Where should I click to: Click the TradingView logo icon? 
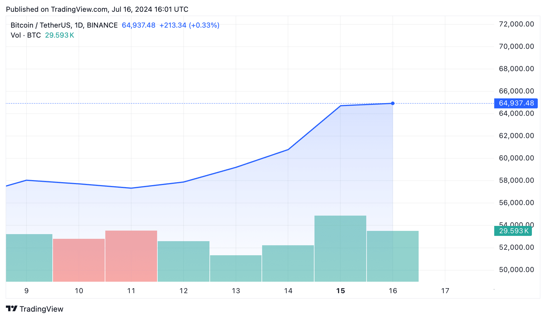(x=12, y=309)
